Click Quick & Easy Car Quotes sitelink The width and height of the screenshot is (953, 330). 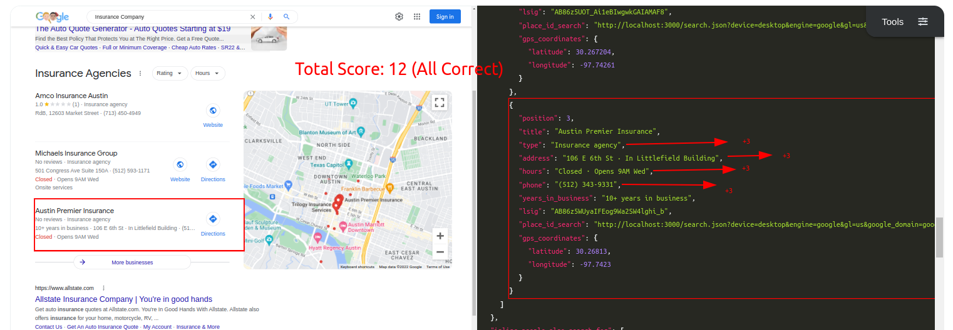66,47
